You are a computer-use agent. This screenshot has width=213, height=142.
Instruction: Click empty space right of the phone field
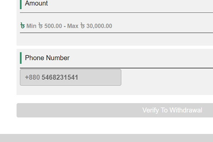(x=167, y=77)
